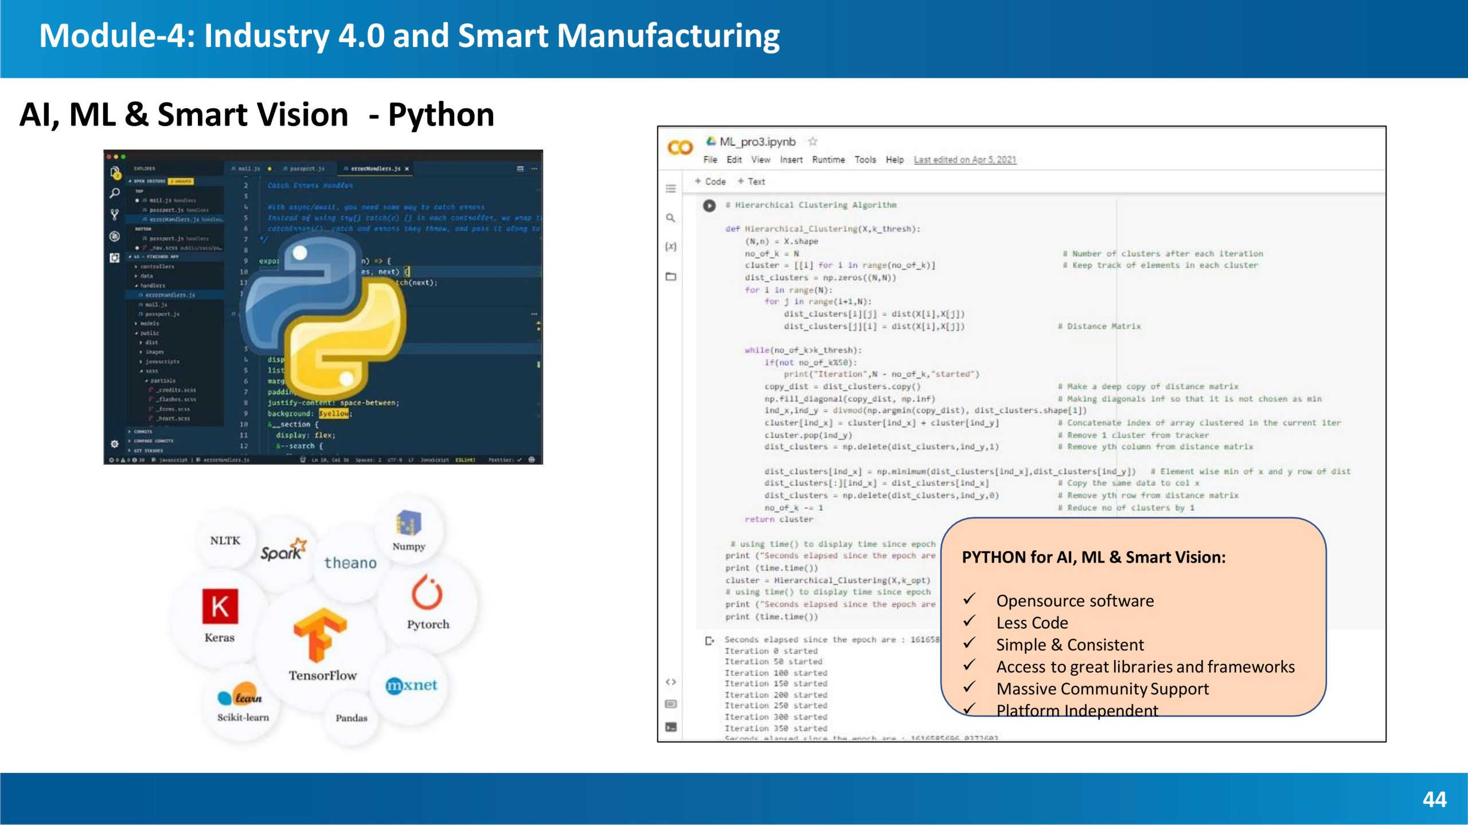Screen dimensions: 1468x825
Task: Expand the data folder in VS Code
Action: [145, 276]
